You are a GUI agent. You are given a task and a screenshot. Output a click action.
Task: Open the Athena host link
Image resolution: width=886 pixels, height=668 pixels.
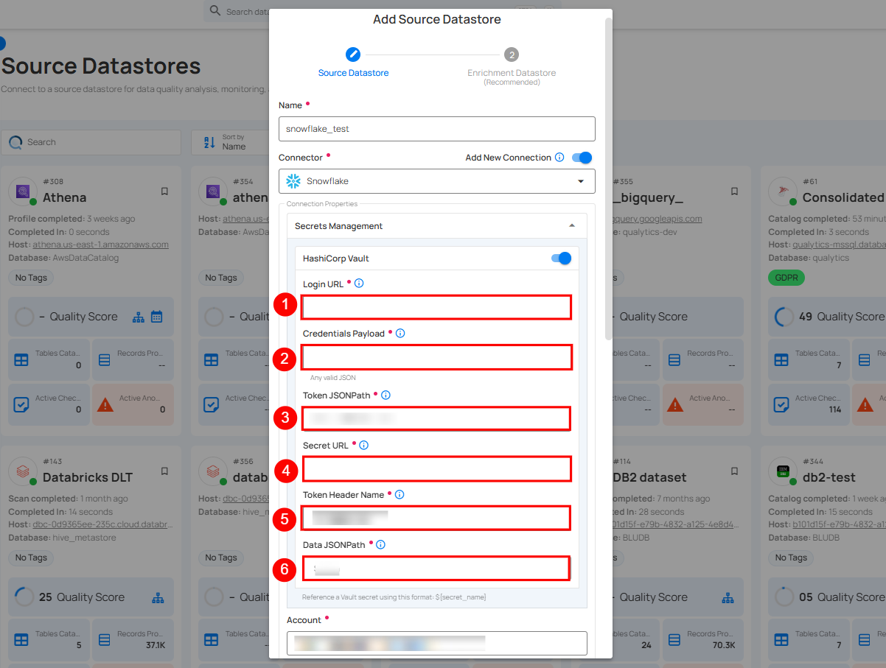100,245
